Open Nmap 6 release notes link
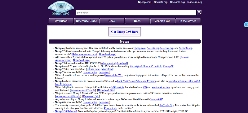248x113 pixels. [90, 102]
